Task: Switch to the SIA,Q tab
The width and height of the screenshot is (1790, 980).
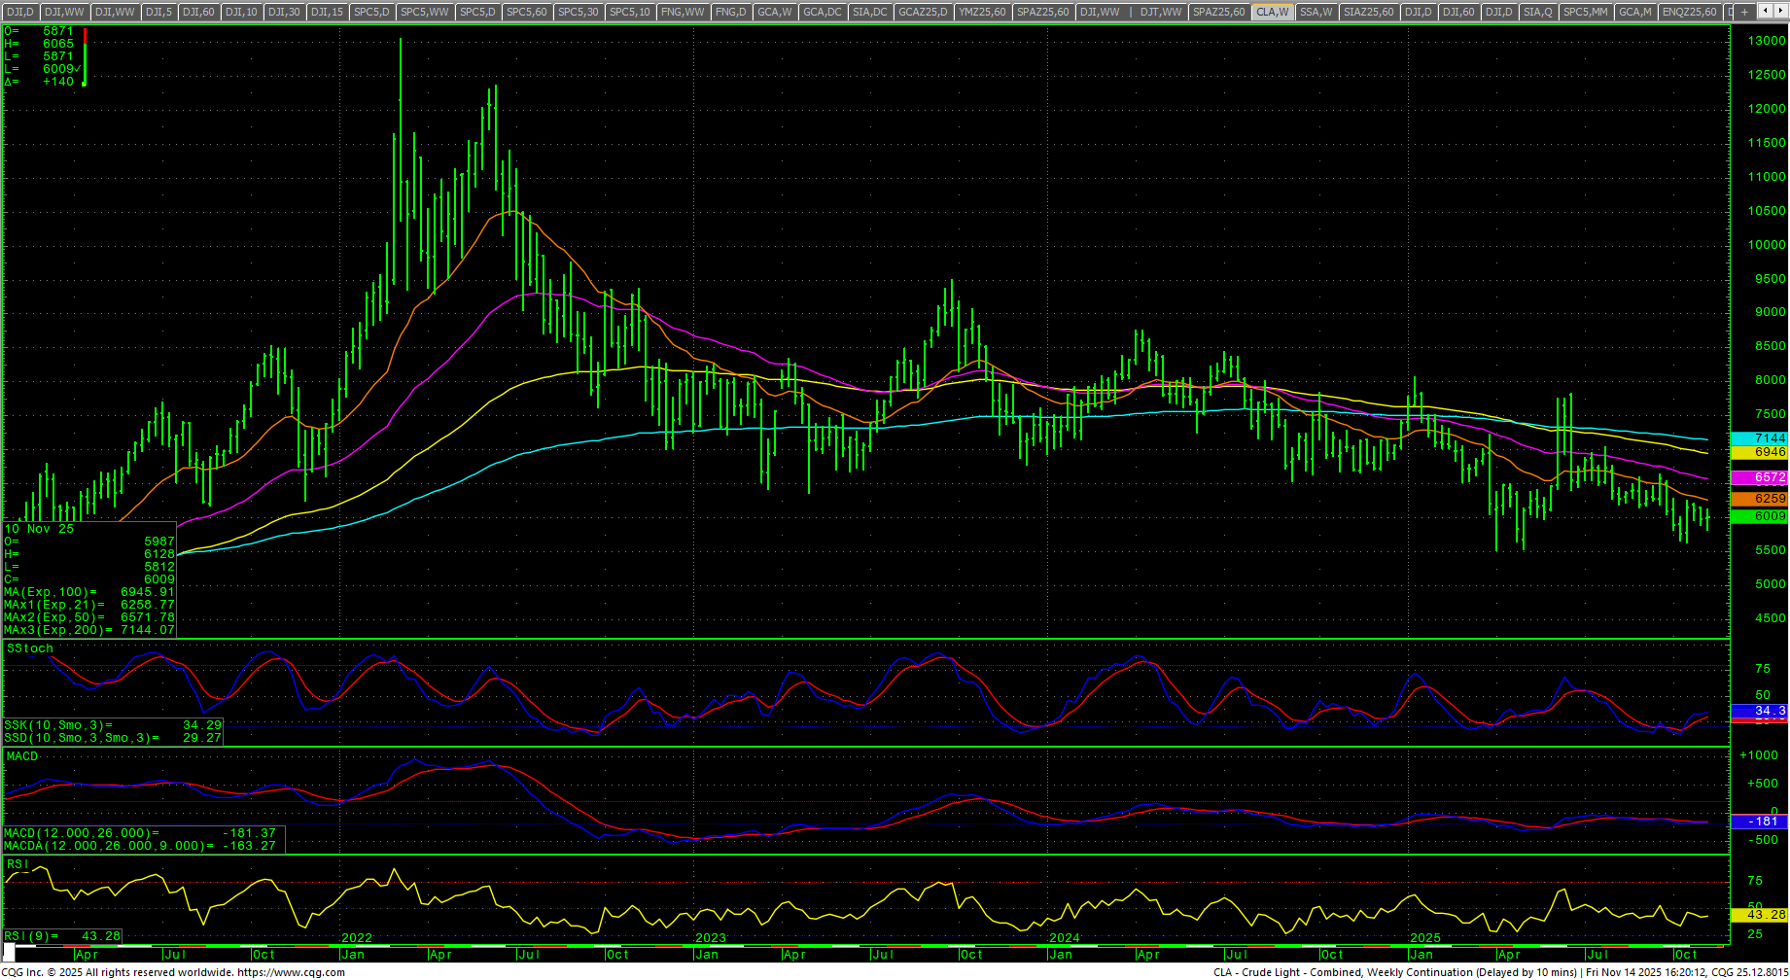Action: pyautogui.click(x=1537, y=12)
